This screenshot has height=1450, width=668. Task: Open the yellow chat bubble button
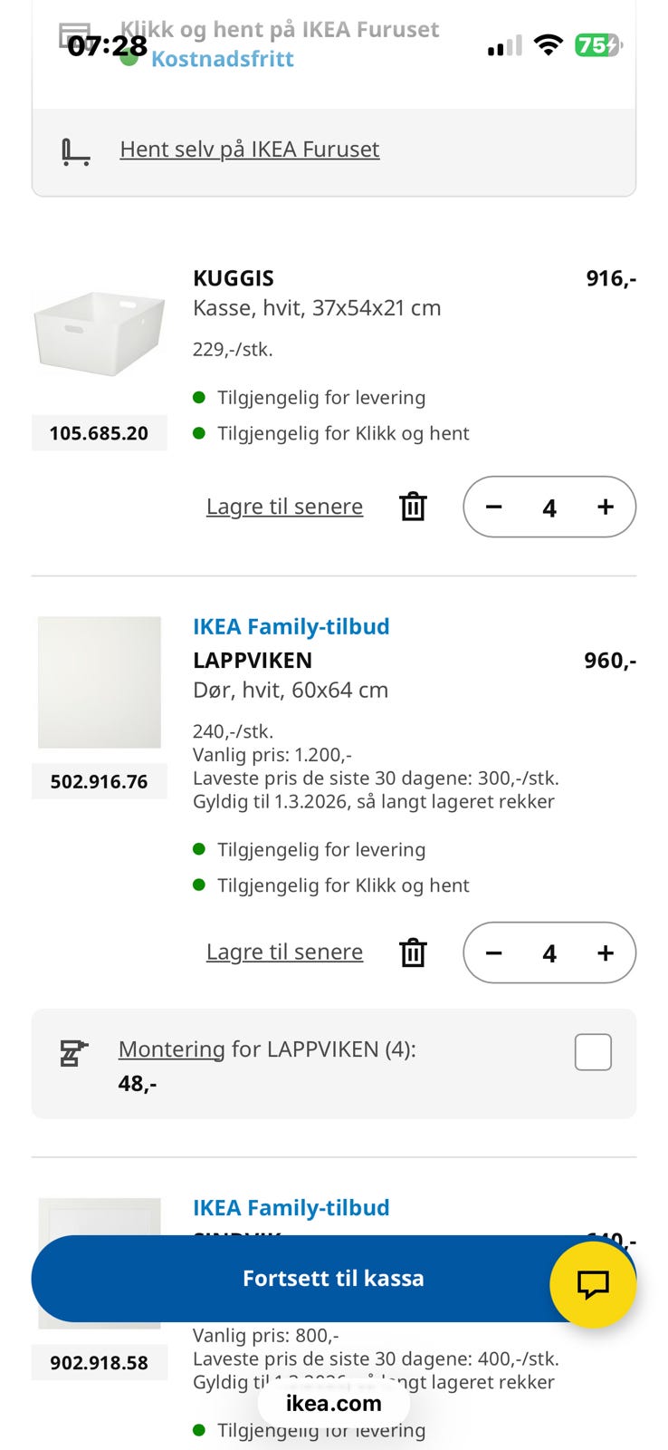click(x=593, y=1283)
